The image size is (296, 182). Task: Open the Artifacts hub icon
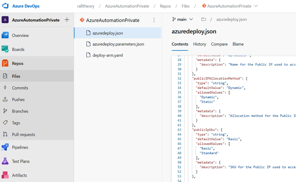5,175
